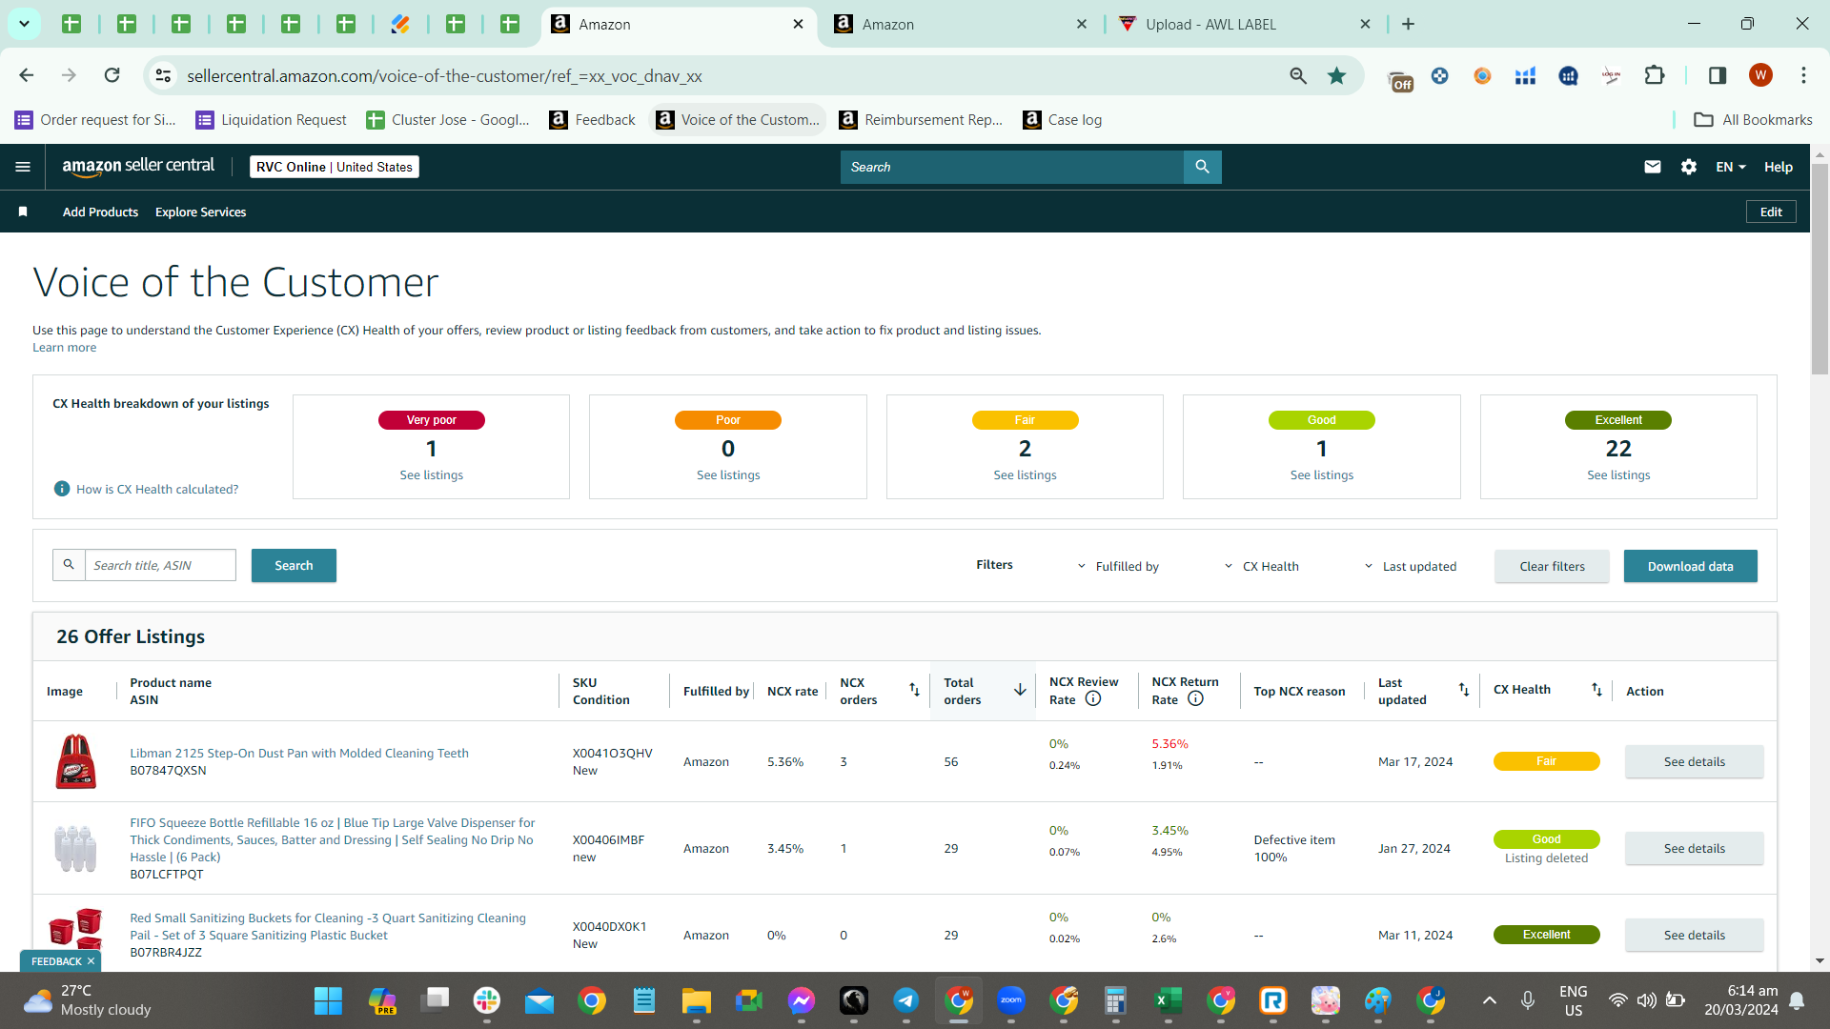This screenshot has height=1029, width=1830.
Task: Click the Edit button
Action: coord(1771,212)
